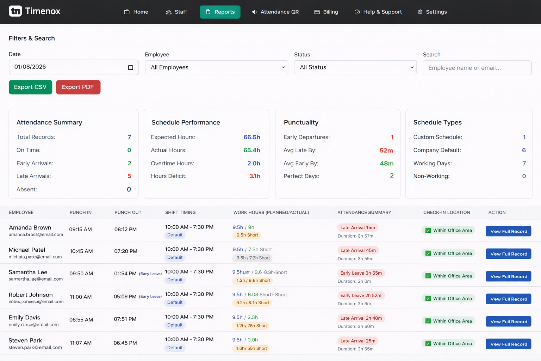
Task: Open Reports via the report icon
Action: click(207, 12)
